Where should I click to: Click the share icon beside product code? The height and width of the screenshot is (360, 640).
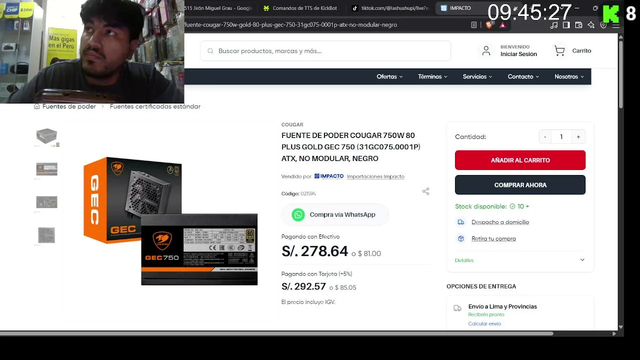coord(425,191)
